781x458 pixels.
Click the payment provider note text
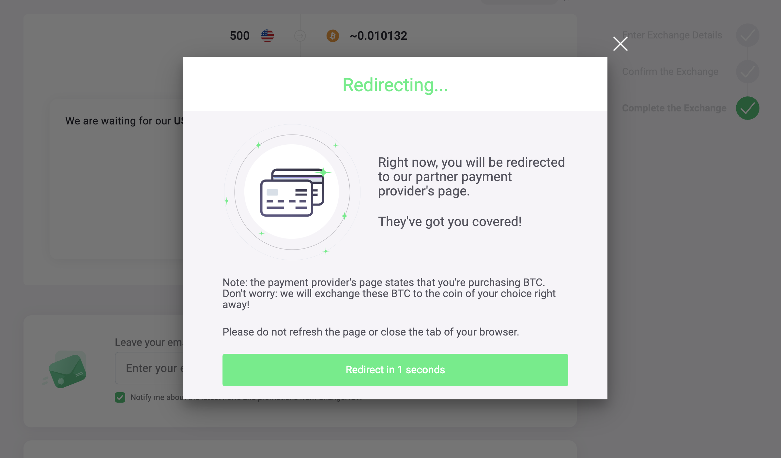click(389, 293)
